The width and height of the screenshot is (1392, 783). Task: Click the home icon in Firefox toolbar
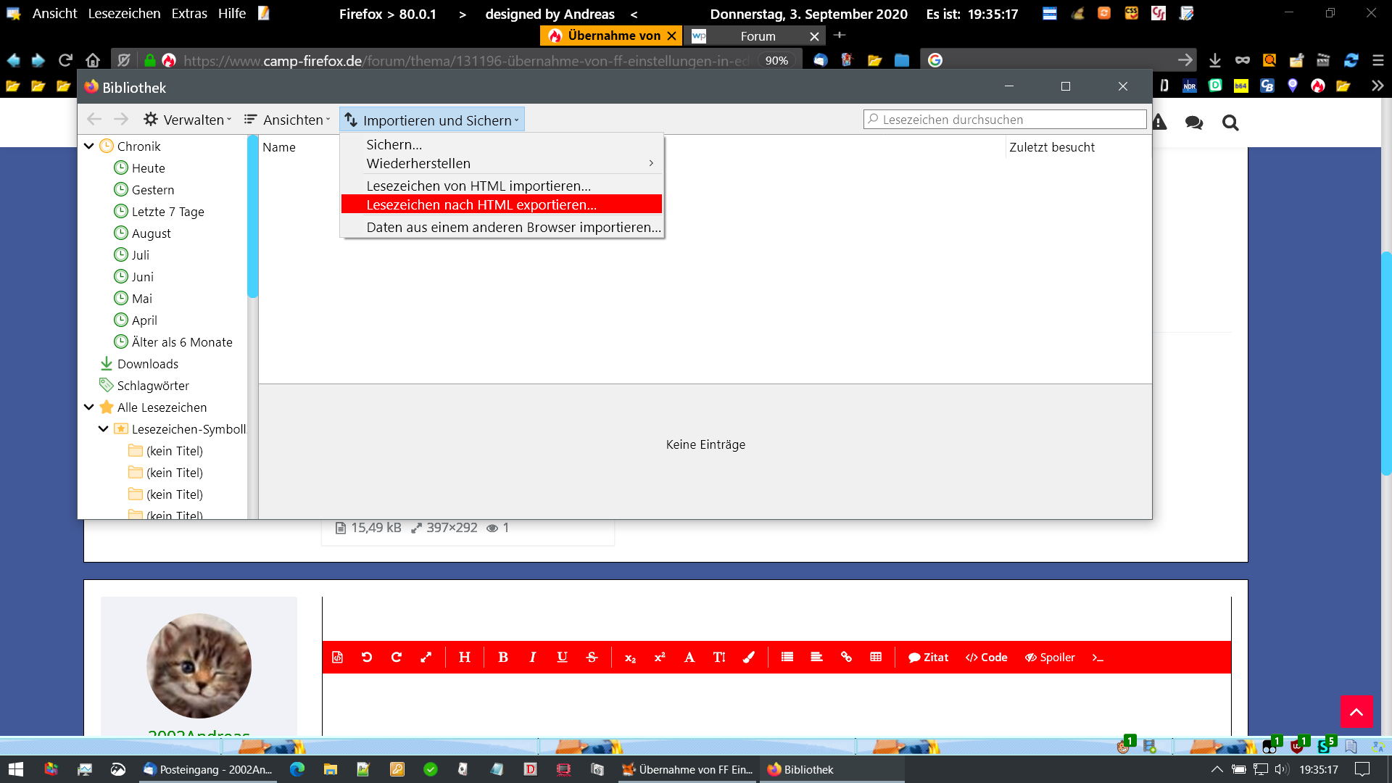tap(93, 60)
